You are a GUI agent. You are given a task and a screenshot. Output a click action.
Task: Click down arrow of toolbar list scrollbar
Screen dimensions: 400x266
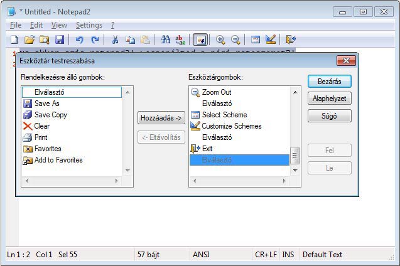tap(295, 170)
